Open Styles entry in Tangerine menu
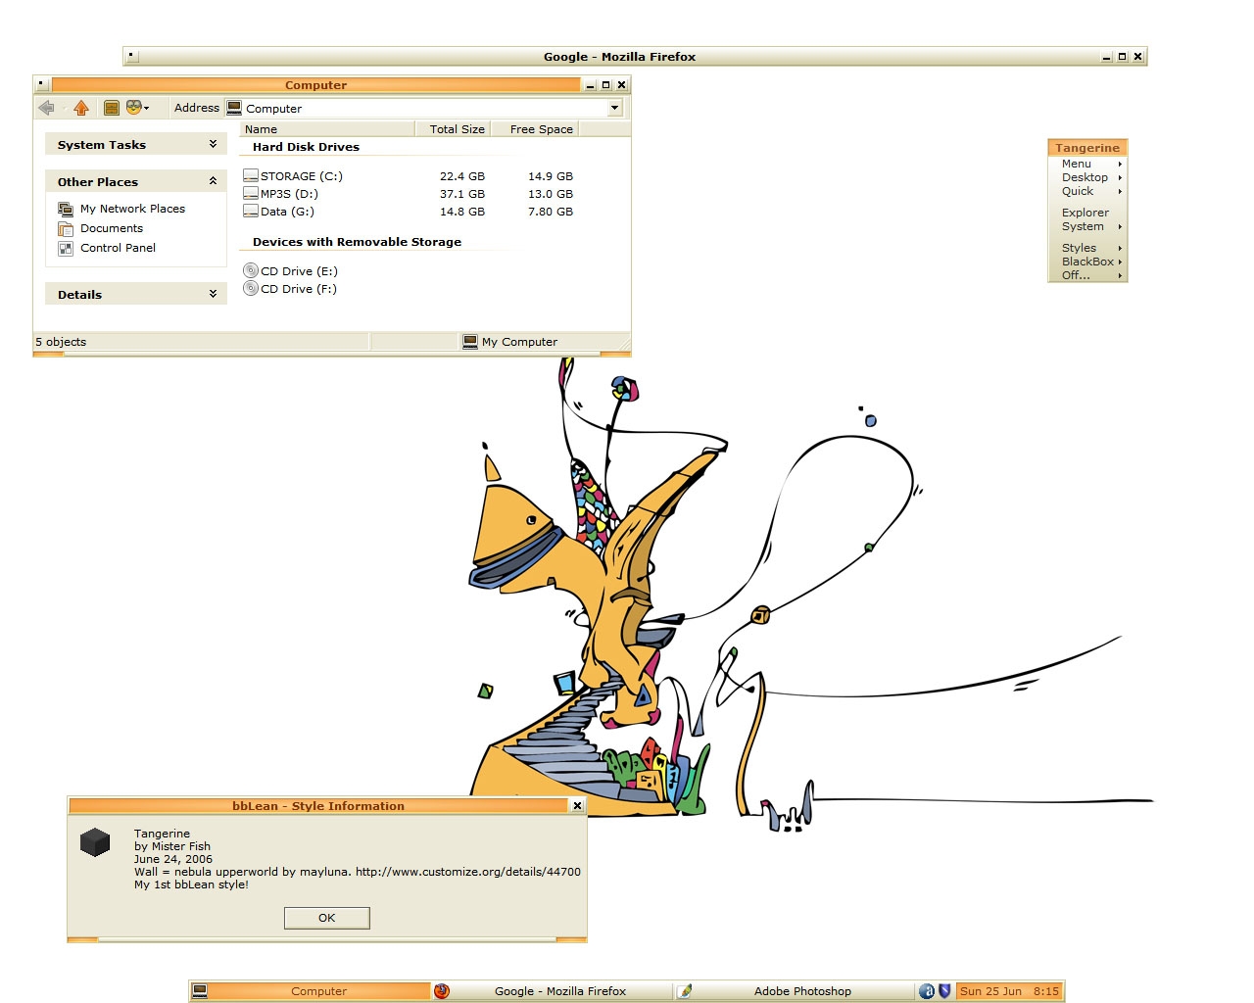The height and width of the screenshot is (1003, 1254). click(x=1087, y=248)
